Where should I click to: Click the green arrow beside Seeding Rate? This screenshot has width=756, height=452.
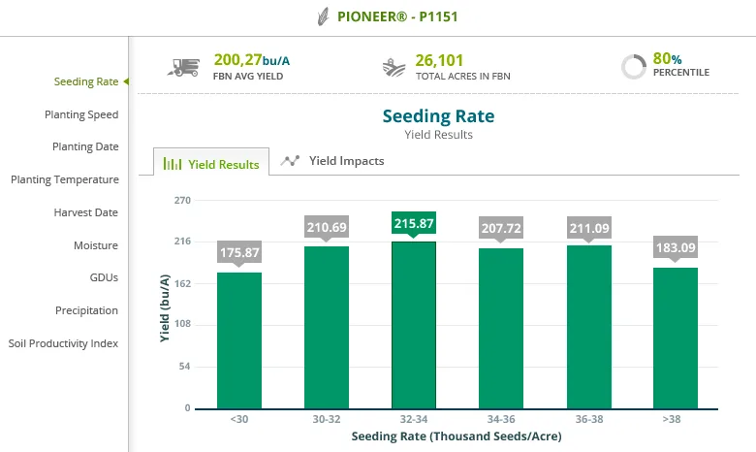pos(126,81)
